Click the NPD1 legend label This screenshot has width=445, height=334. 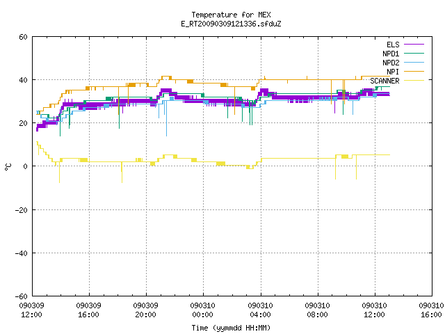(391, 54)
